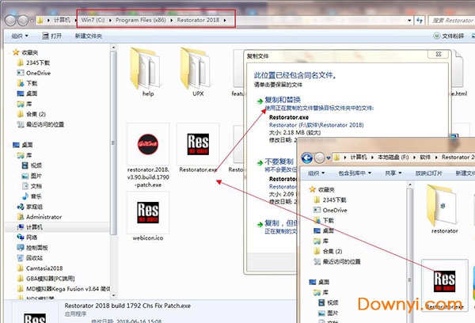
Task: Select OneDrive in back window sidebar
Action: [x=28, y=73]
